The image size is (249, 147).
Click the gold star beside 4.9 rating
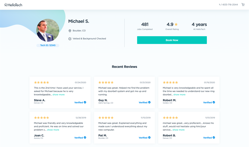tap(176, 24)
